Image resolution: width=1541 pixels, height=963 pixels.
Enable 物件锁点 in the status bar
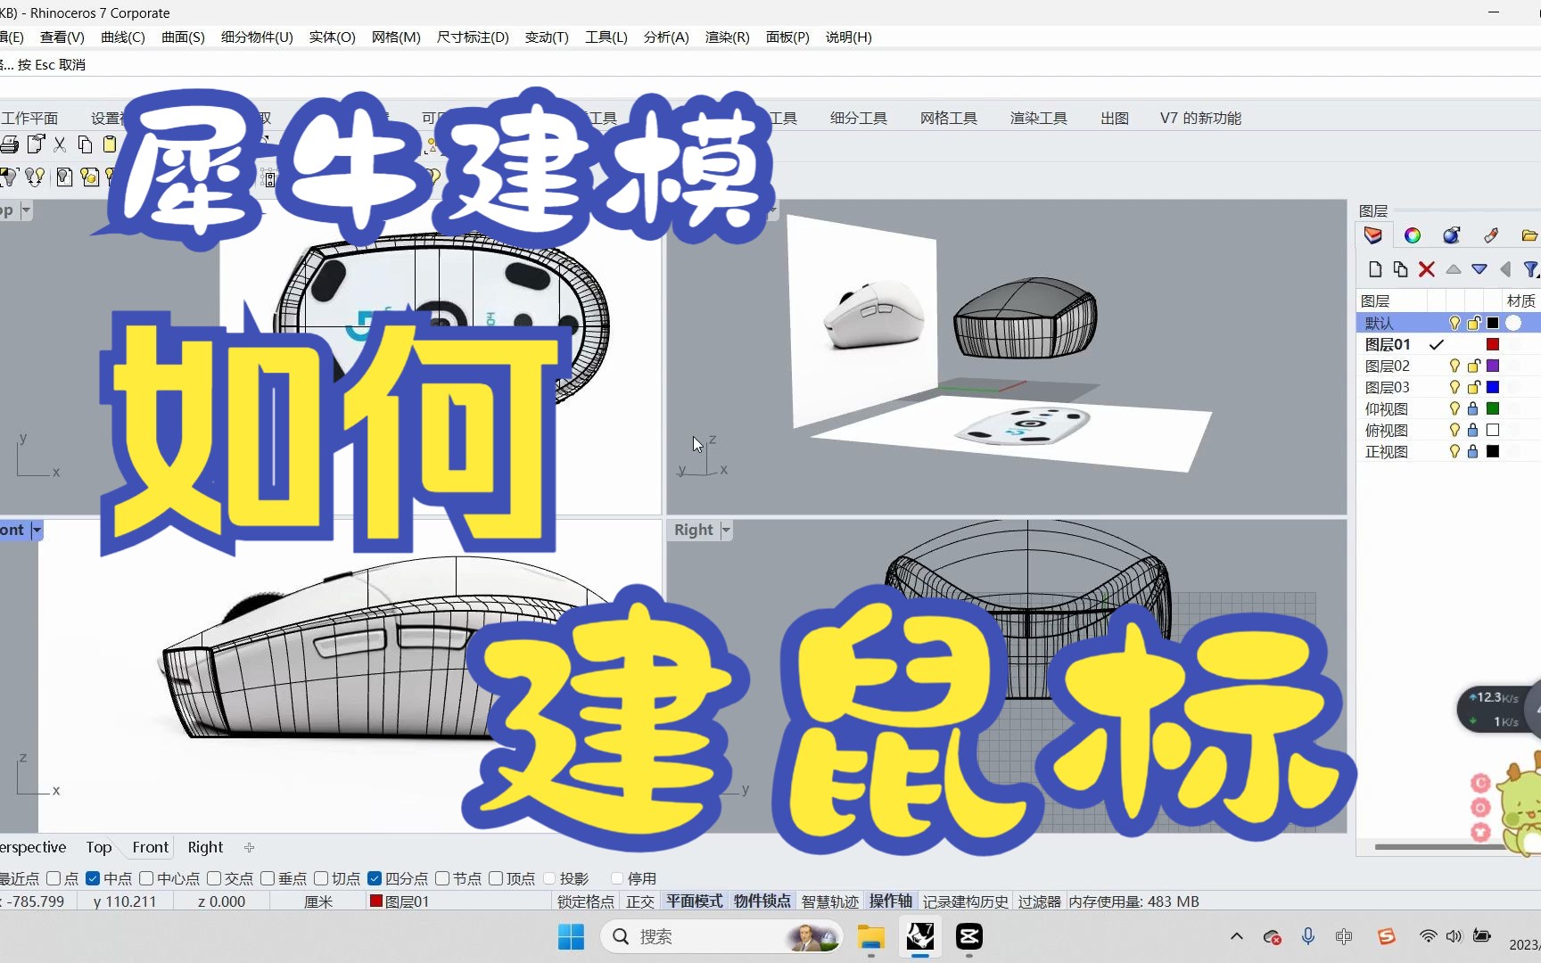[762, 901]
